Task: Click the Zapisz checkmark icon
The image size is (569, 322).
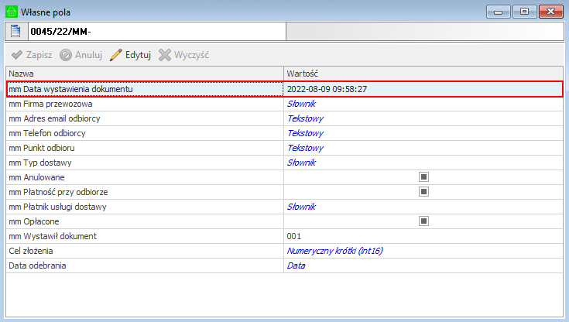Action: [x=16, y=56]
